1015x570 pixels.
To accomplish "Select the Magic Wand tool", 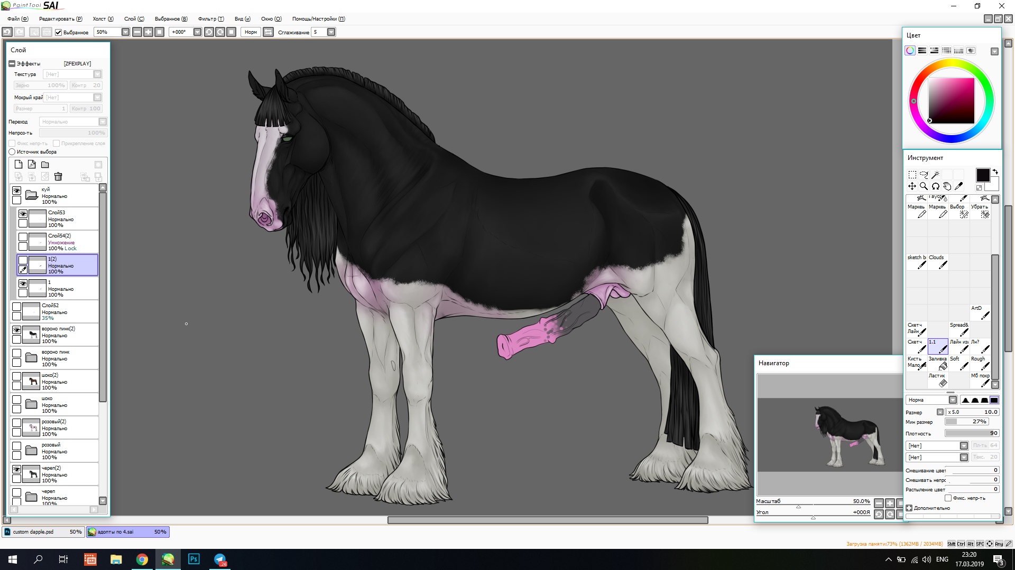I will pyautogui.click(x=935, y=175).
